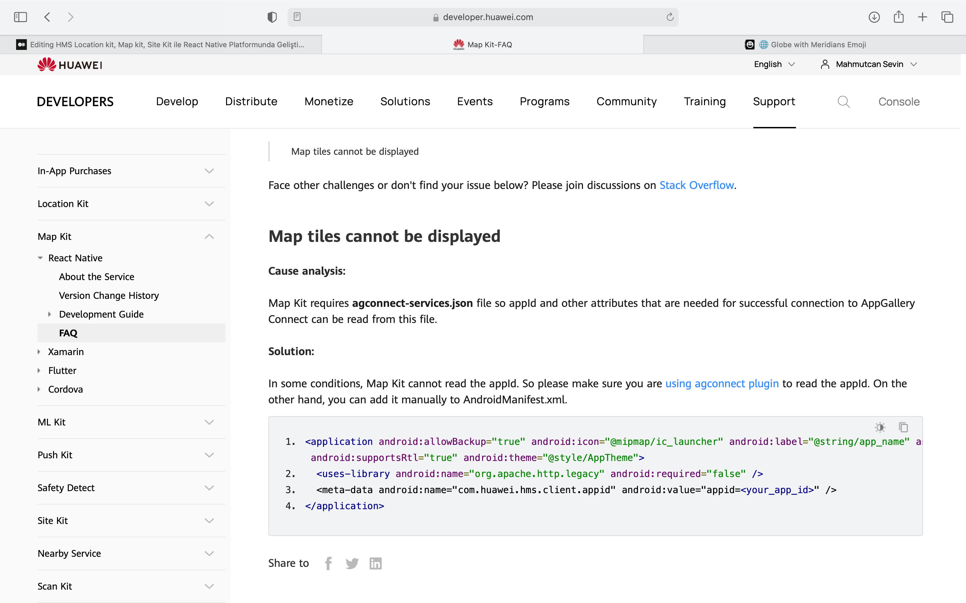
Task: Open the English language dropdown
Action: click(774, 64)
